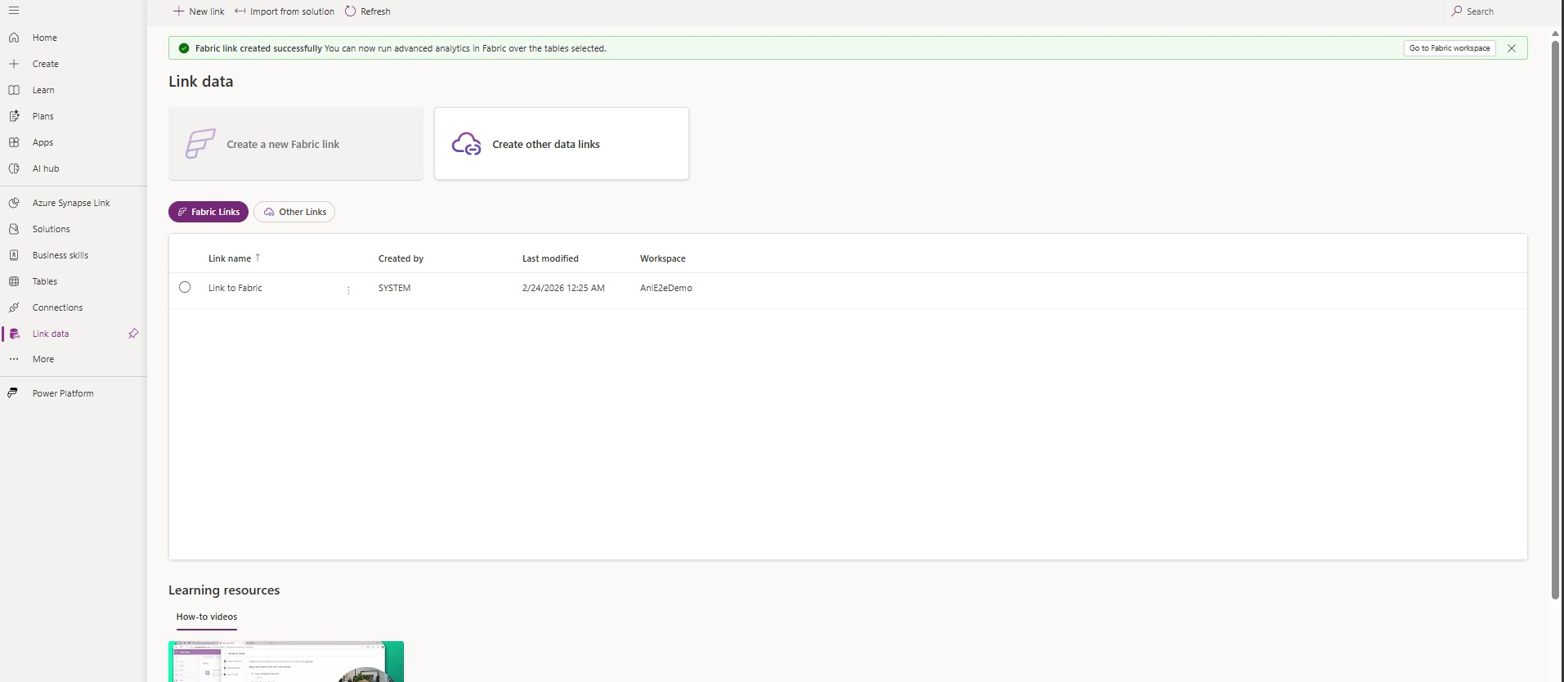Open Connections in the sidebar

(58, 307)
